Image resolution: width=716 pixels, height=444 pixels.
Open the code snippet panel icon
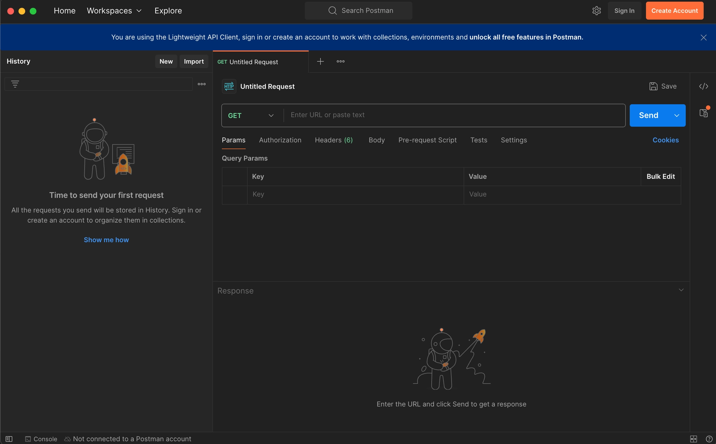(703, 86)
